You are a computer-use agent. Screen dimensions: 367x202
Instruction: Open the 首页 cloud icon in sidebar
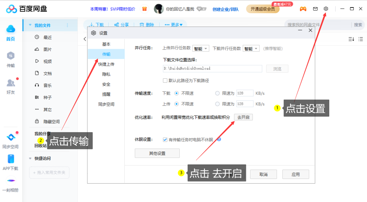(x=11, y=29)
